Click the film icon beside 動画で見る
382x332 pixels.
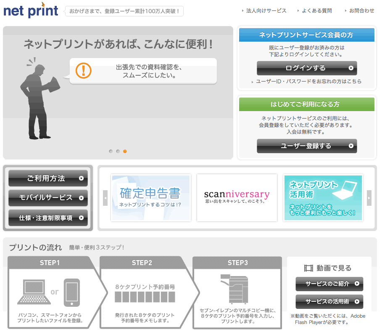(x=309, y=268)
